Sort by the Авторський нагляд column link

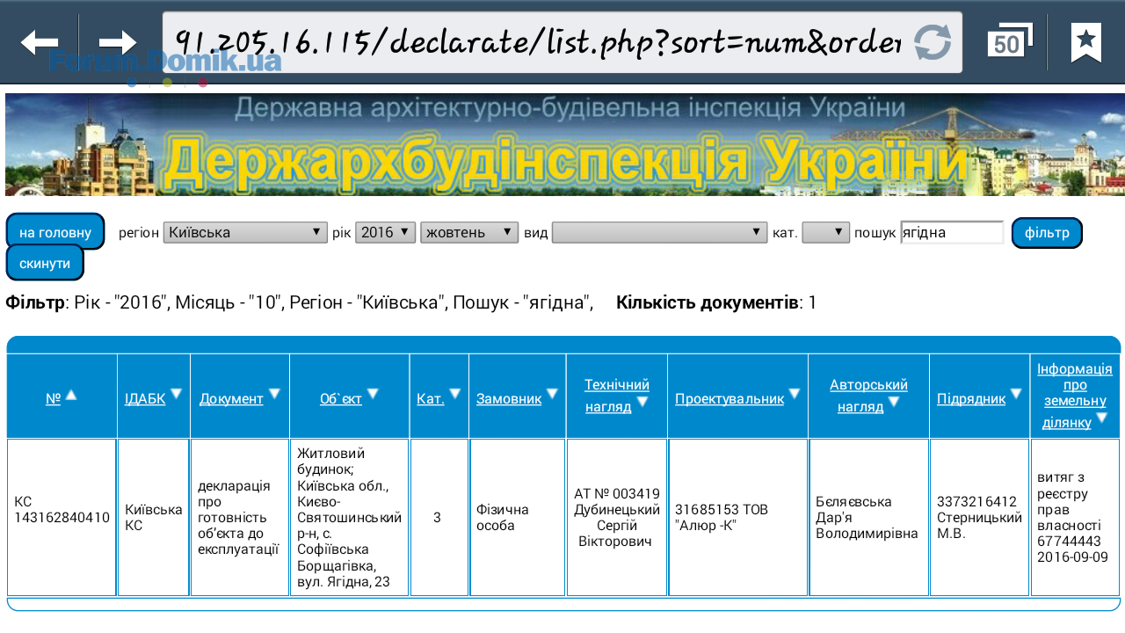click(868, 395)
